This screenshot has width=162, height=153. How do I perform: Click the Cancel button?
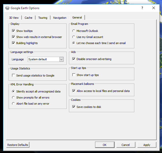pyautogui.click(x=126, y=145)
